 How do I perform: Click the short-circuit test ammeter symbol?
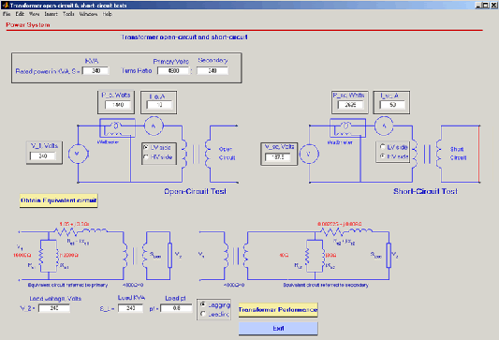click(384, 126)
